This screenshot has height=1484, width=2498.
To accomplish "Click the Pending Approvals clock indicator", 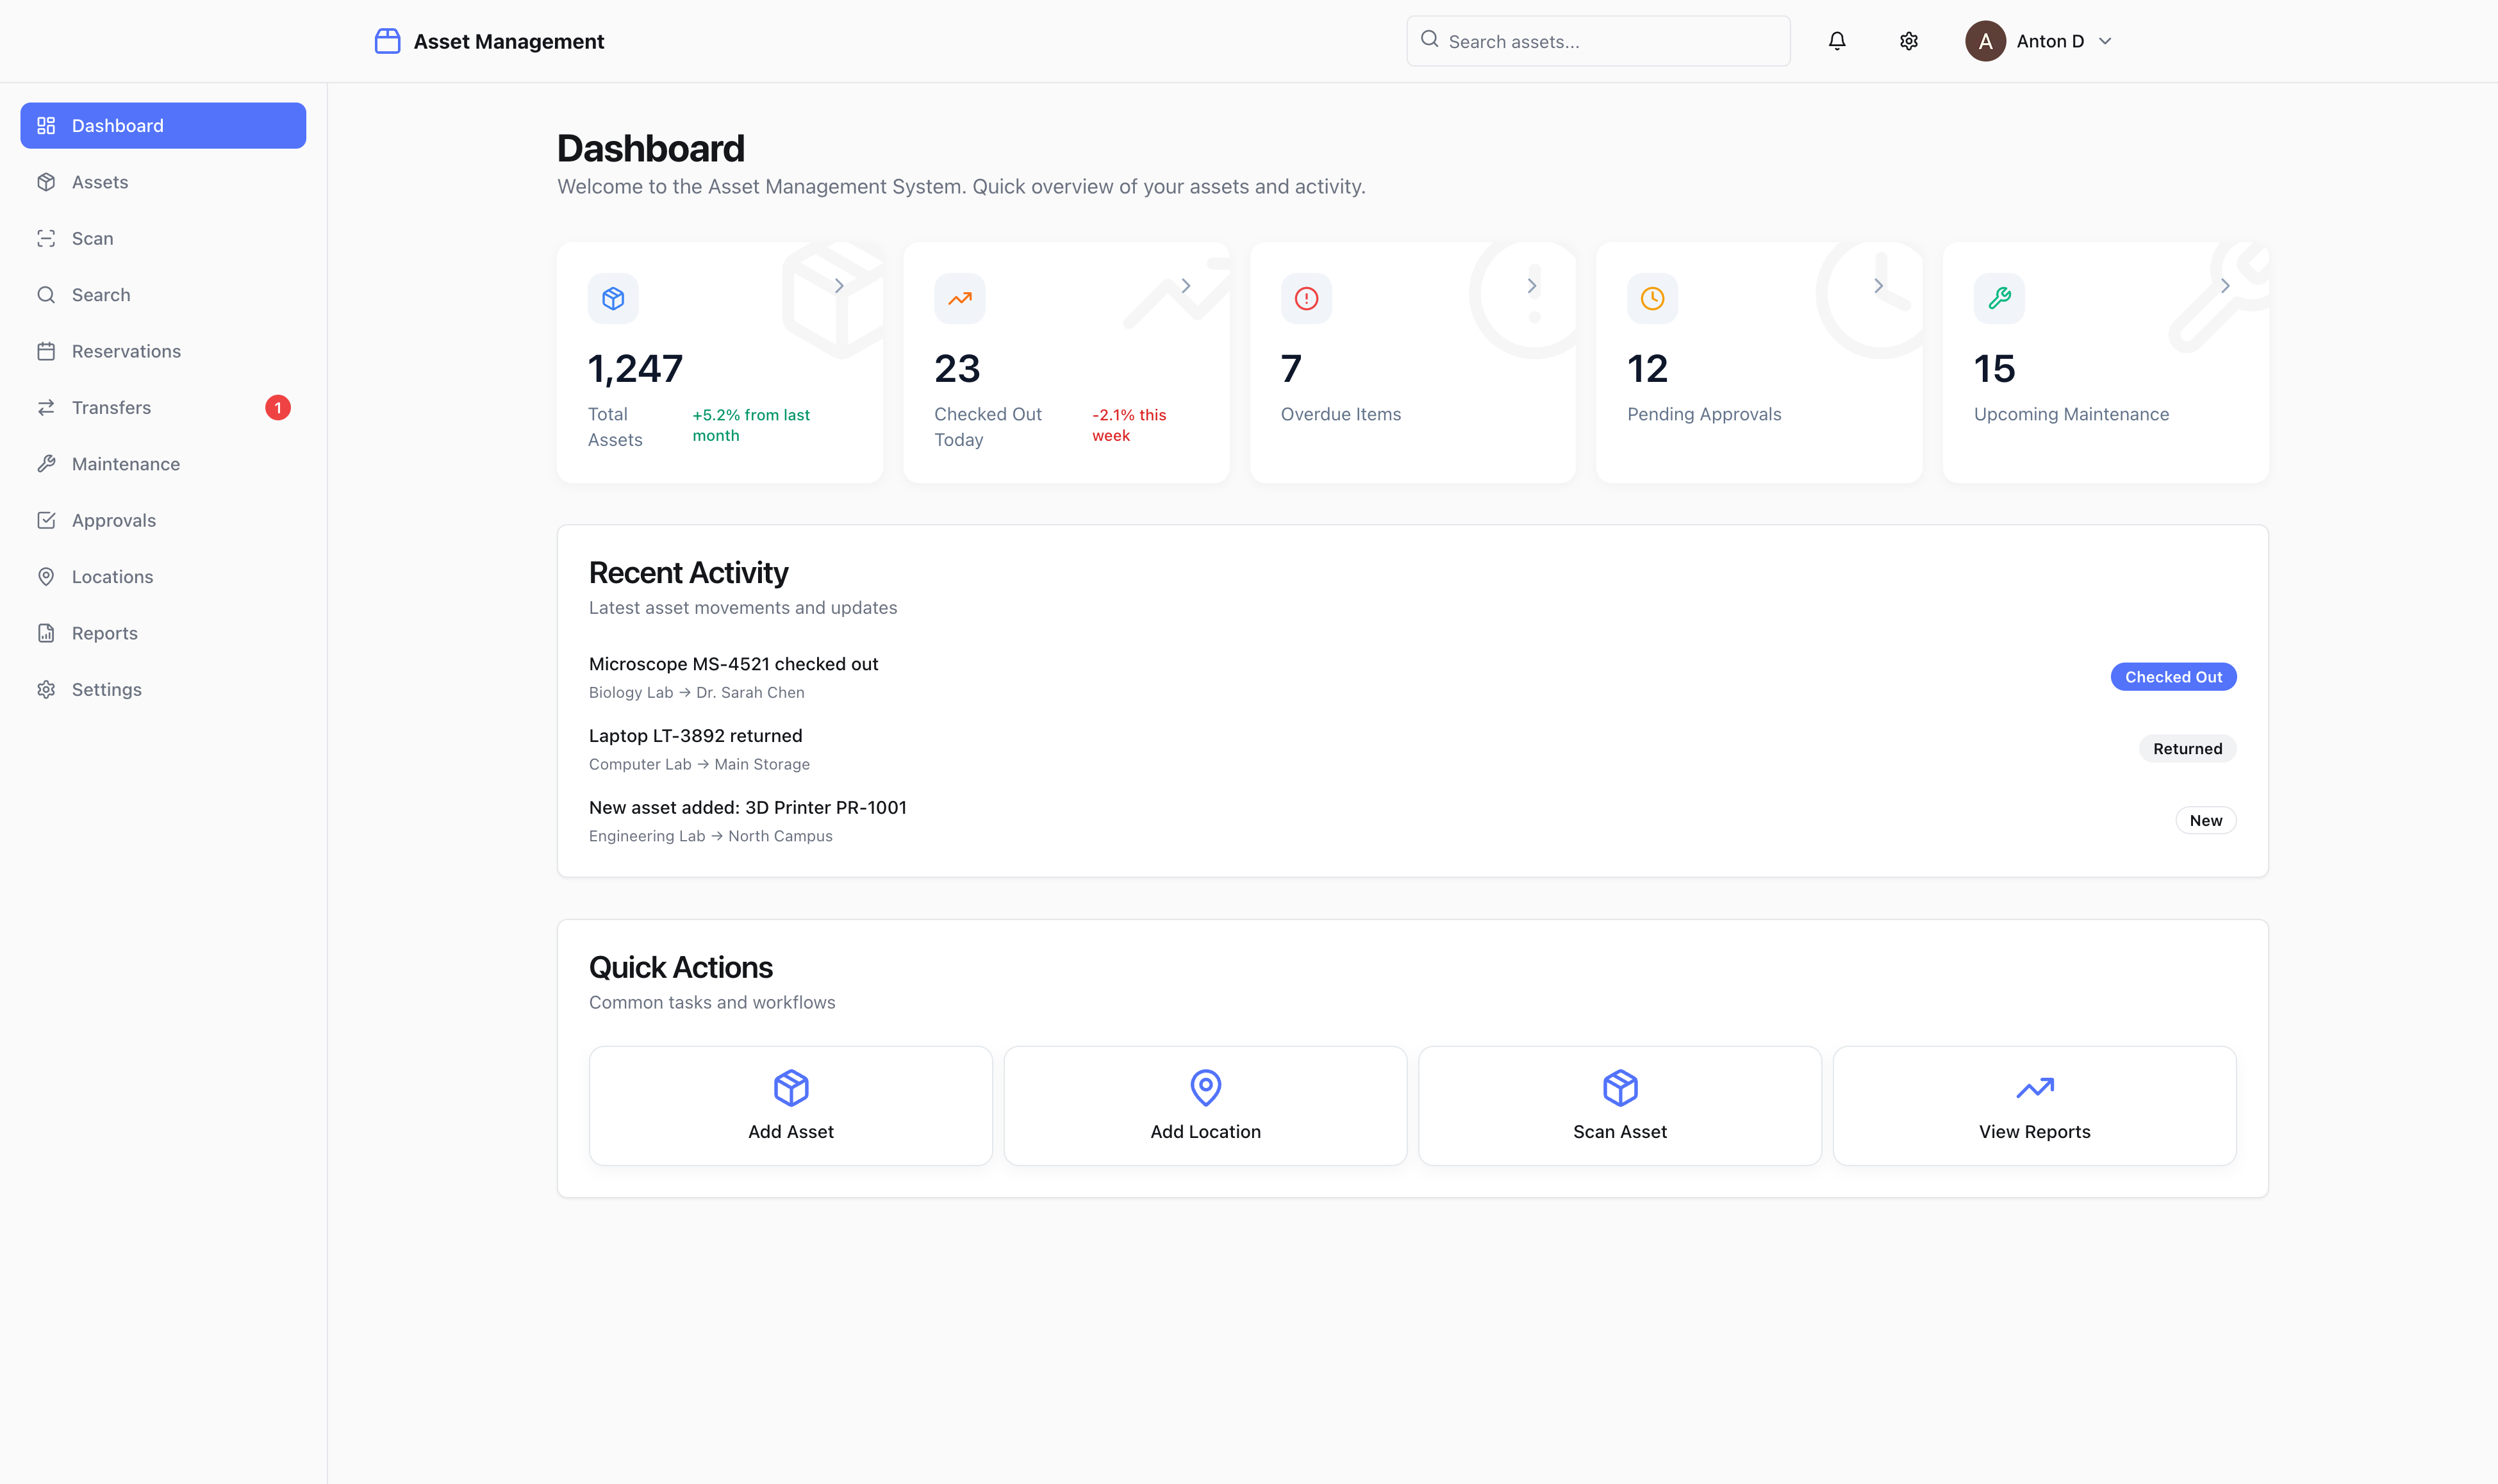I will point(1651,298).
